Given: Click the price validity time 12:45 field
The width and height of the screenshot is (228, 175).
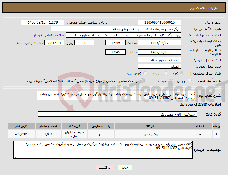Looking at the screenshot, I should pyautogui.click(x=116, y=52).
